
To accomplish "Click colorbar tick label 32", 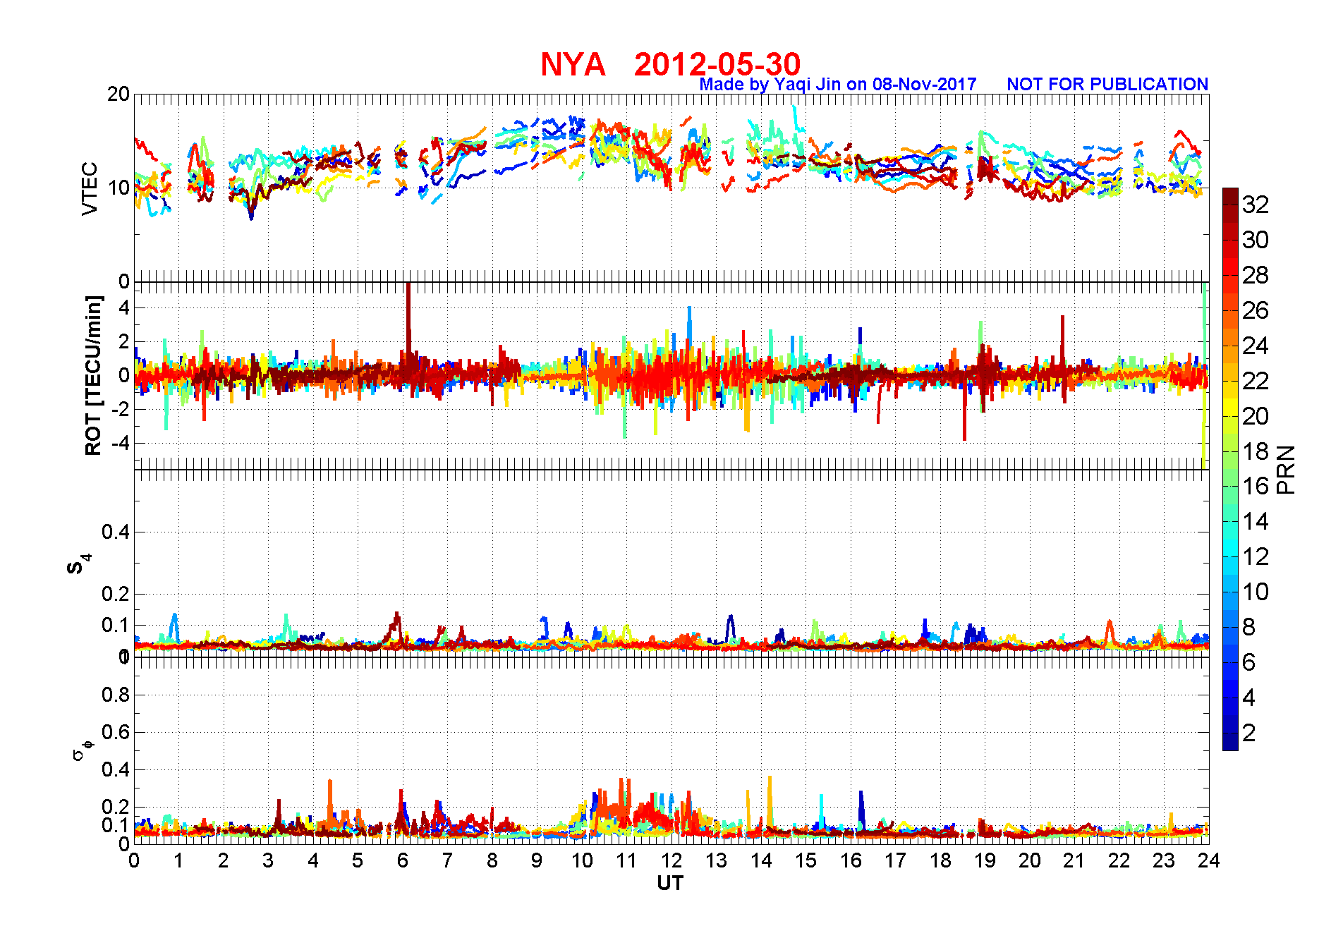I will click(1256, 205).
